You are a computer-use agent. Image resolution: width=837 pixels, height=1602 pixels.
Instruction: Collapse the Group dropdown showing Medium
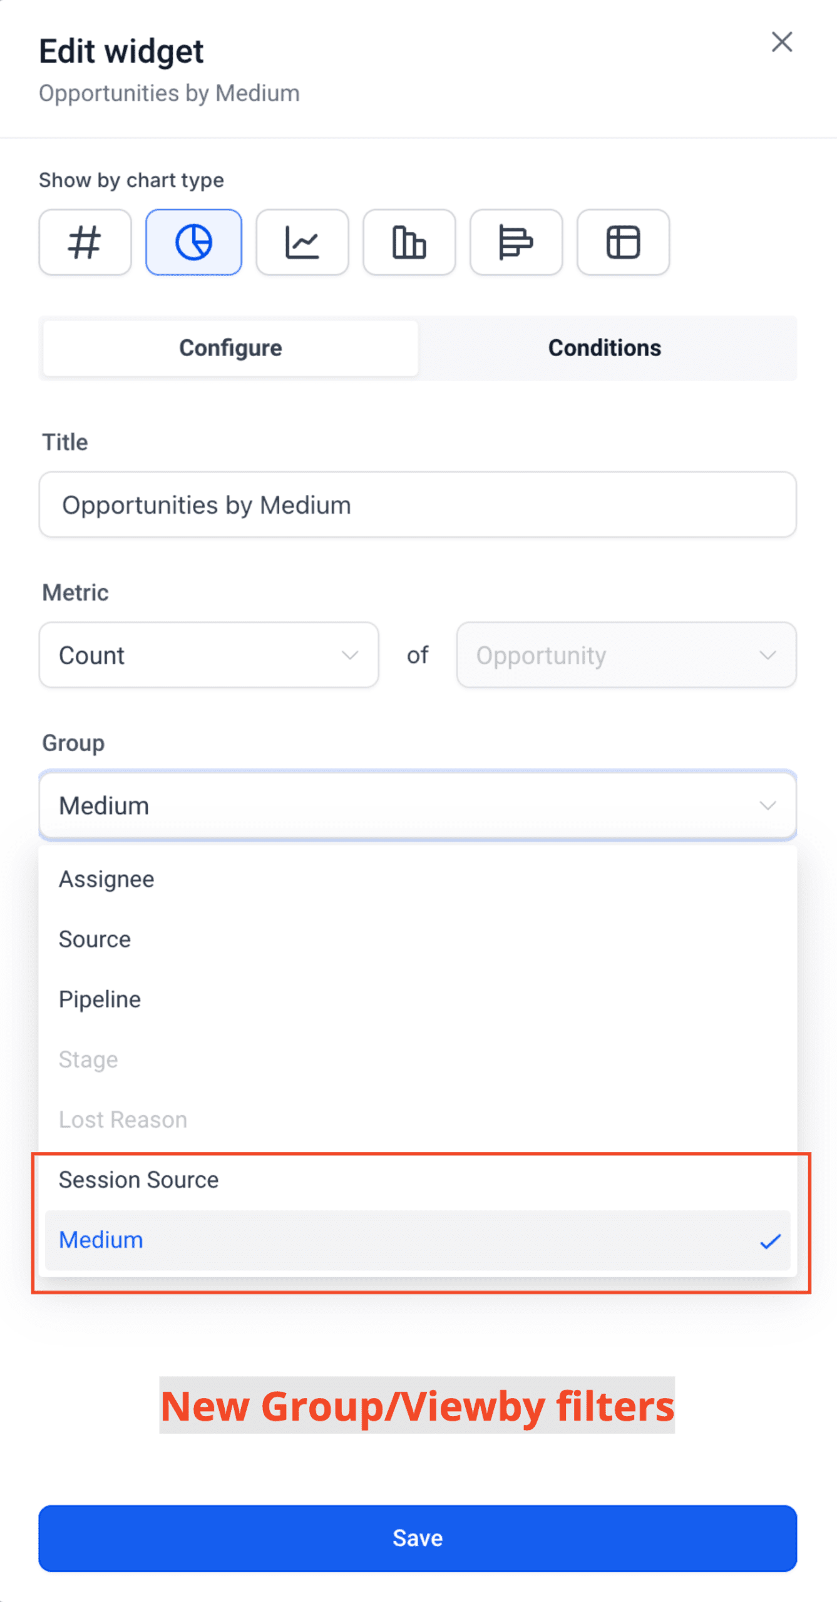(418, 805)
